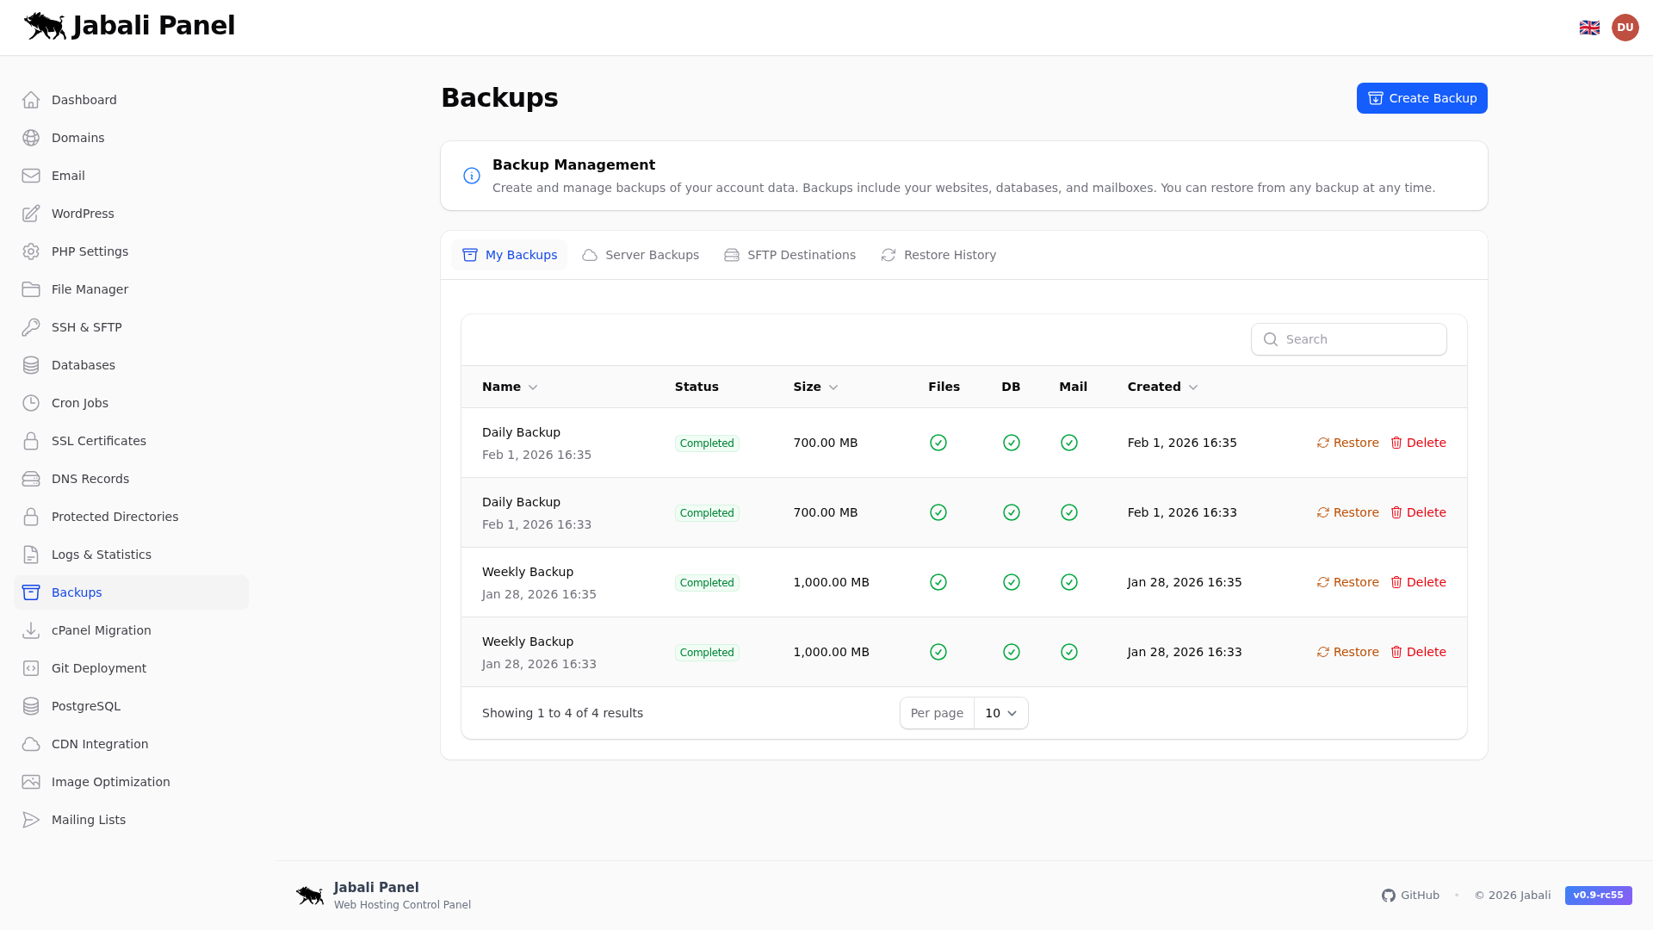The height and width of the screenshot is (930, 1653).
Task: Select the WordPress sidebar icon
Action: coord(32,214)
